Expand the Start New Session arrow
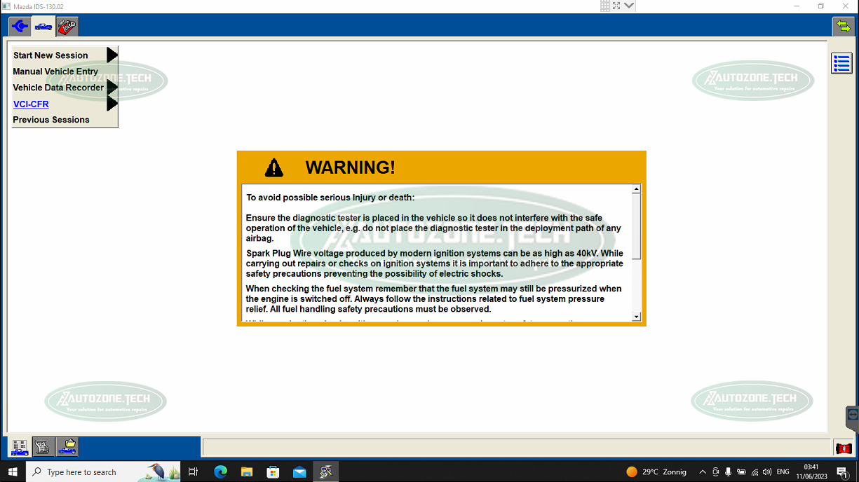 111,55
